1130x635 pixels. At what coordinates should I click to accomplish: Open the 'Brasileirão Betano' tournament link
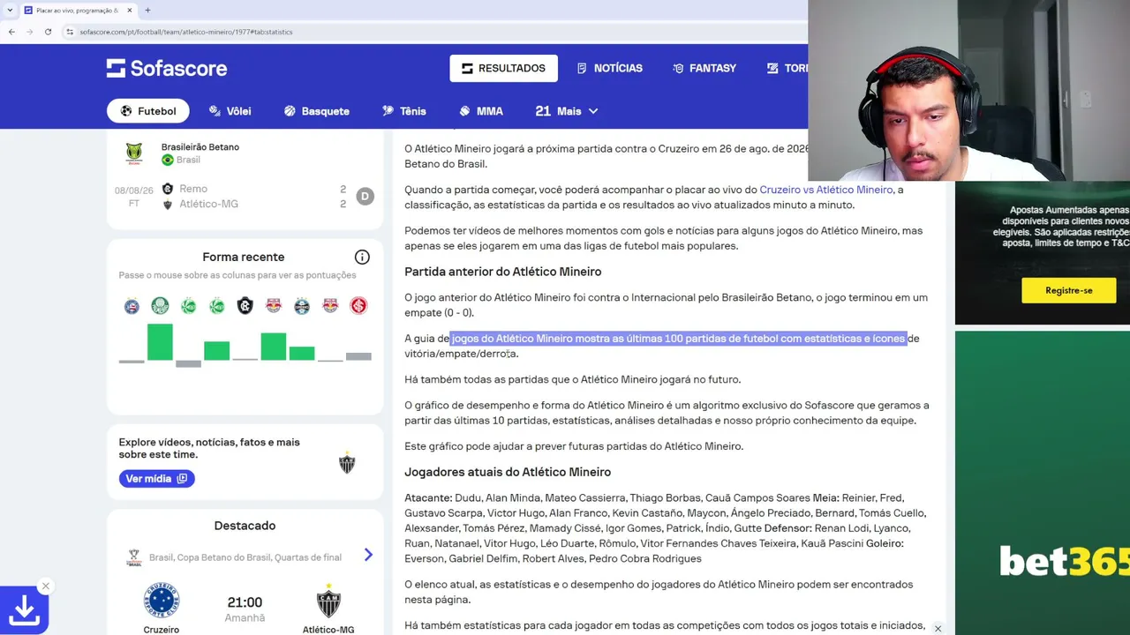[x=200, y=147]
